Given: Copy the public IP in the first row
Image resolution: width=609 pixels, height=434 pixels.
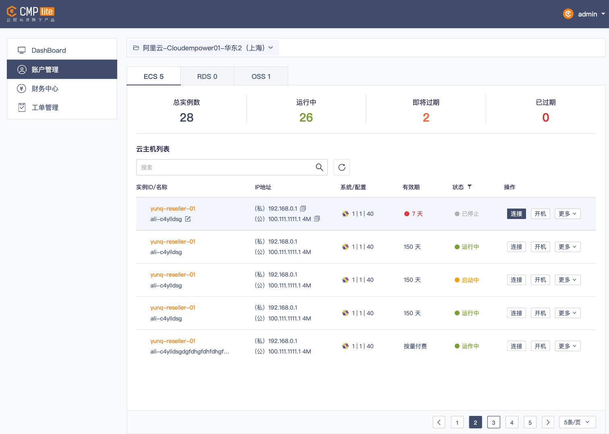Looking at the screenshot, I should point(317,219).
